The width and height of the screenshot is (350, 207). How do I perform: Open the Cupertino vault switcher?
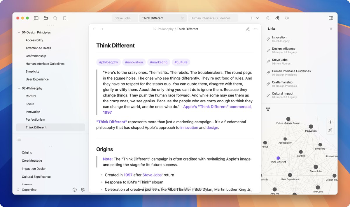tap(27, 190)
